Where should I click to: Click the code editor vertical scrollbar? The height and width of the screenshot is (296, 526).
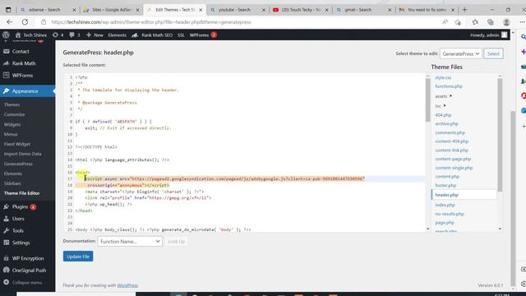(427, 100)
